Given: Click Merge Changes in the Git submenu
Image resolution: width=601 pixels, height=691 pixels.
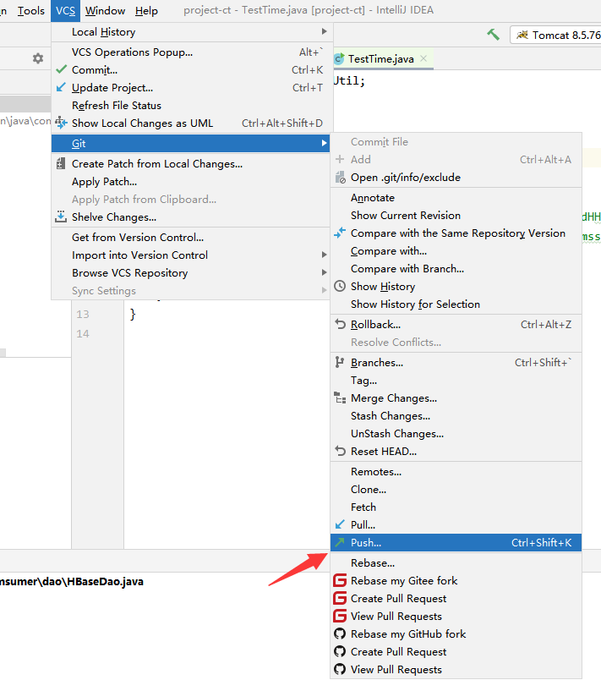Looking at the screenshot, I should coord(456,398).
